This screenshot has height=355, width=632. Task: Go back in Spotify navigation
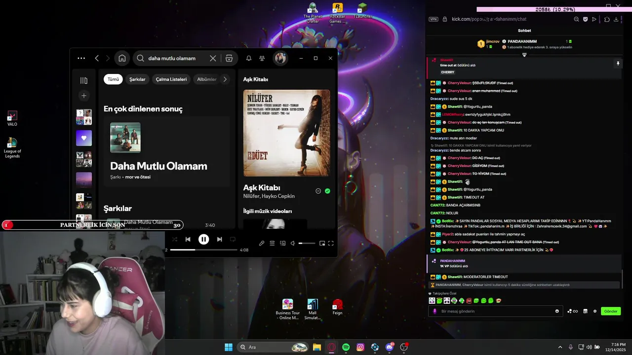click(x=97, y=58)
